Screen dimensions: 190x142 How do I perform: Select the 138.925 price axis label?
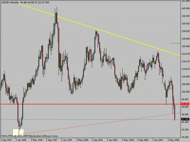[185, 24]
